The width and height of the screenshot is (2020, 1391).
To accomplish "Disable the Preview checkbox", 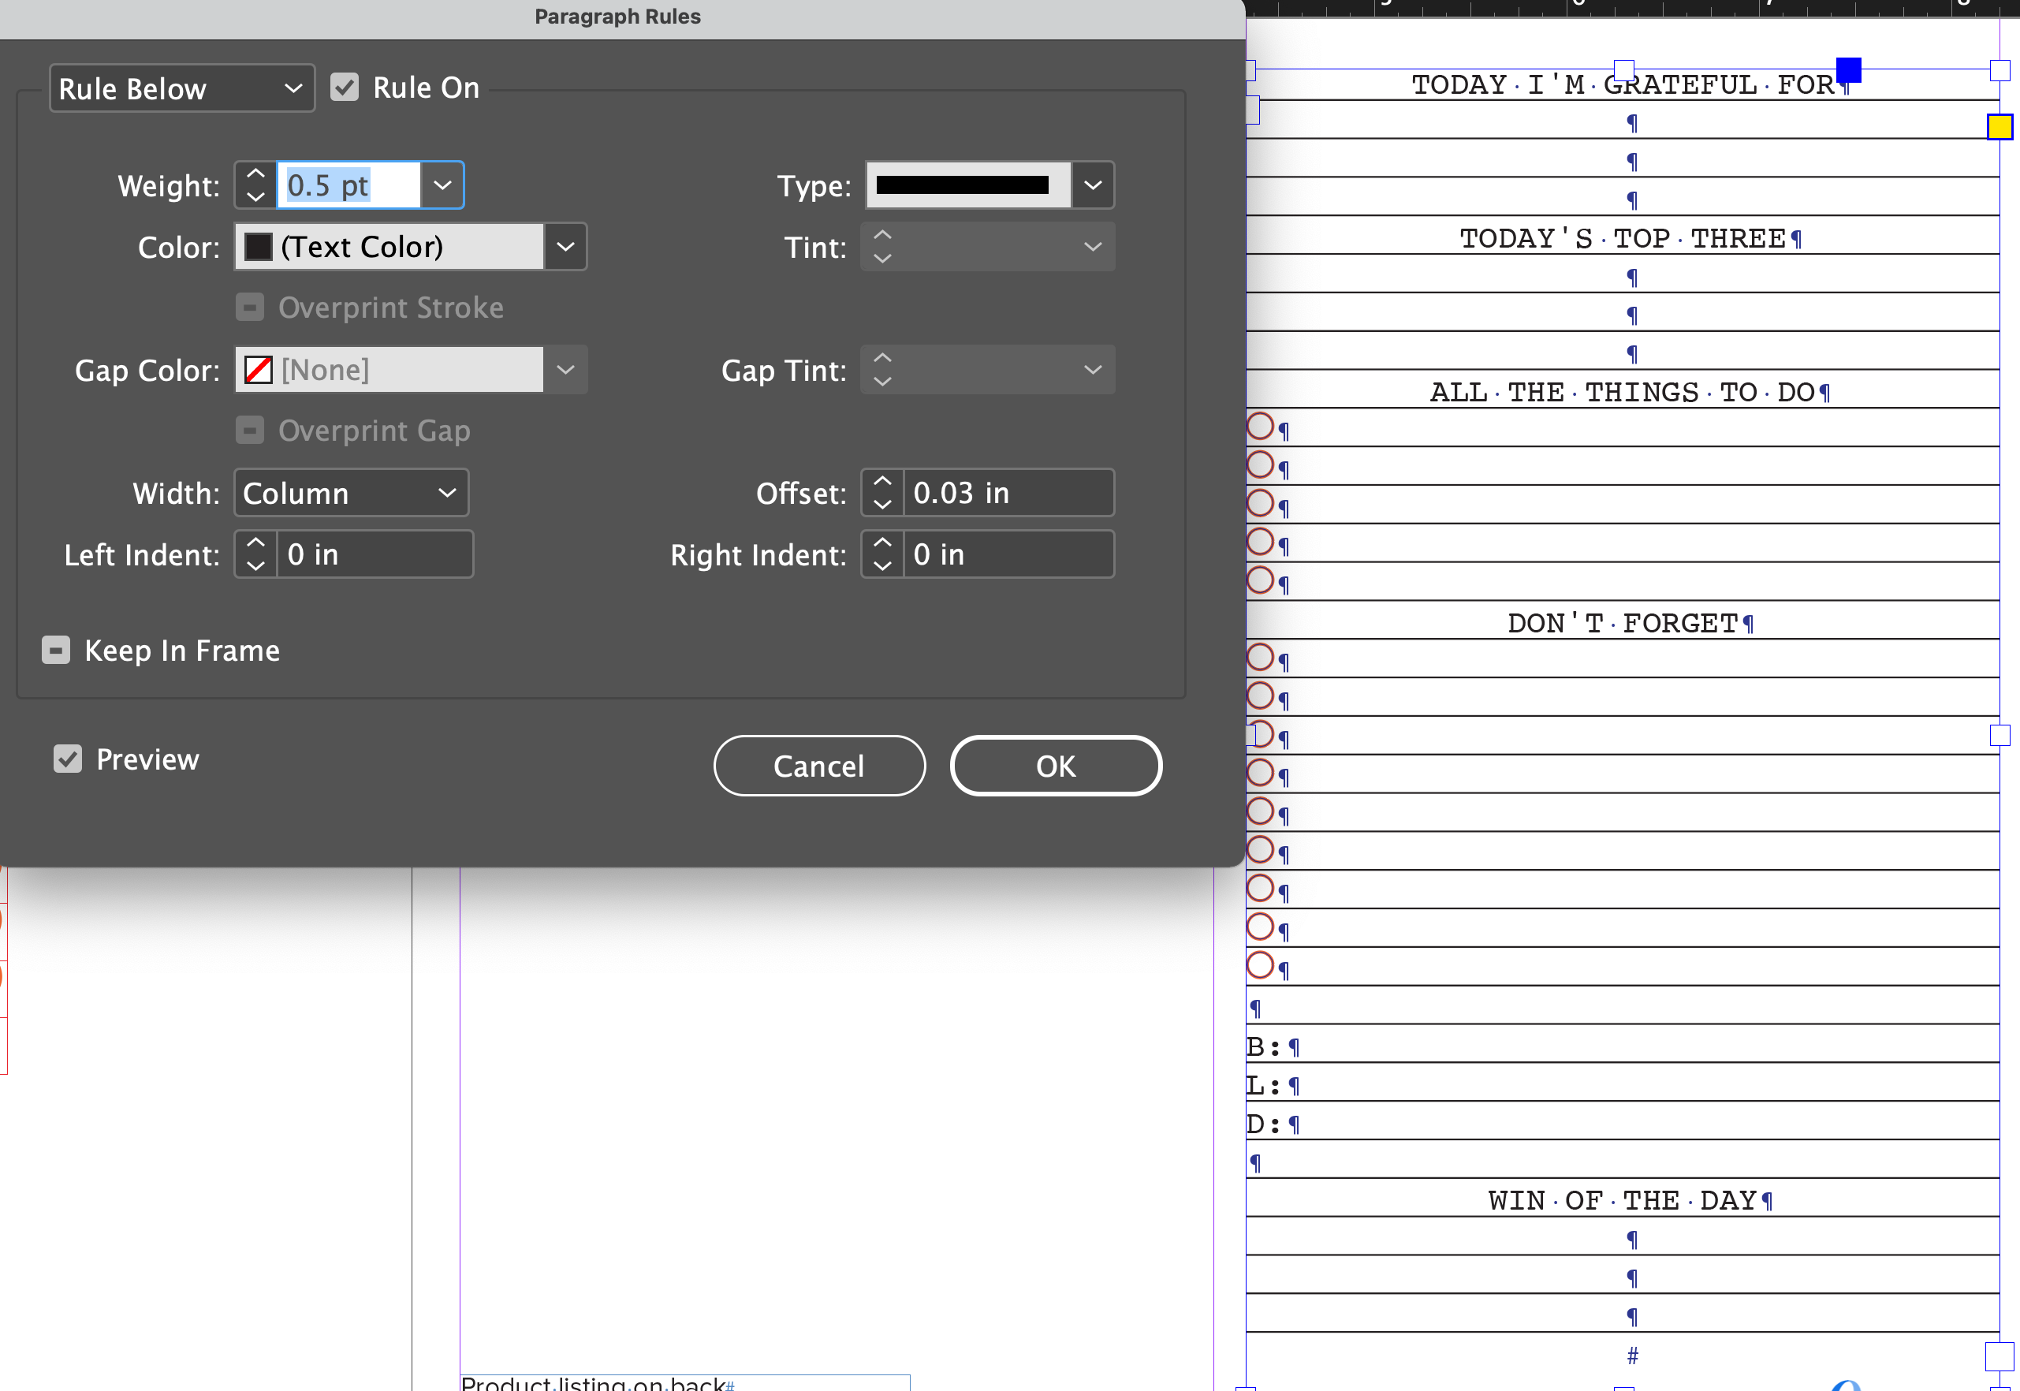I will (67, 759).
